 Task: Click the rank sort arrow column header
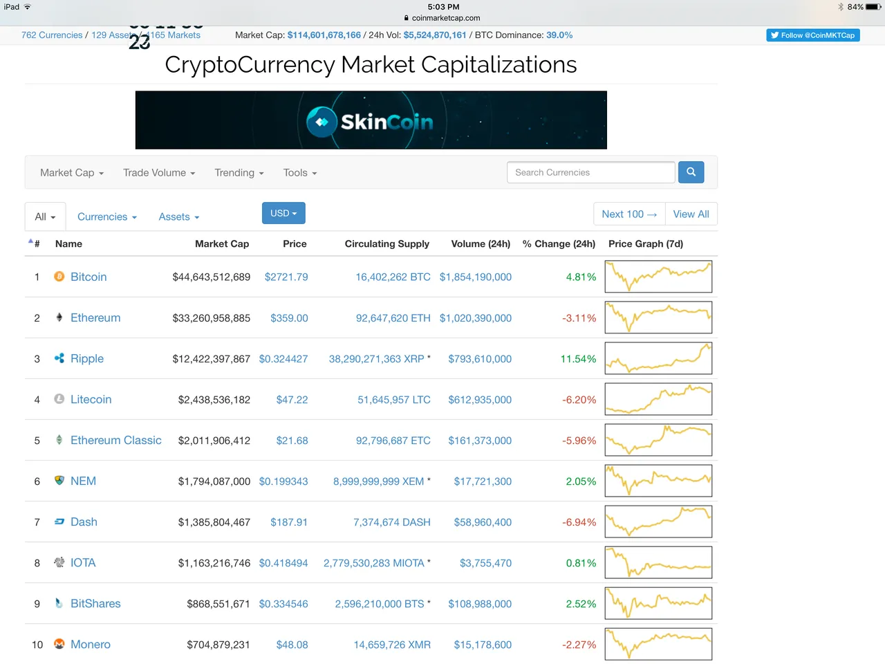34,243
